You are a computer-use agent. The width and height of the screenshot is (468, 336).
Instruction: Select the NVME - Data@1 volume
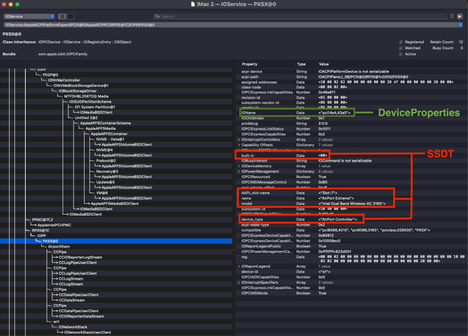point(110,139)
